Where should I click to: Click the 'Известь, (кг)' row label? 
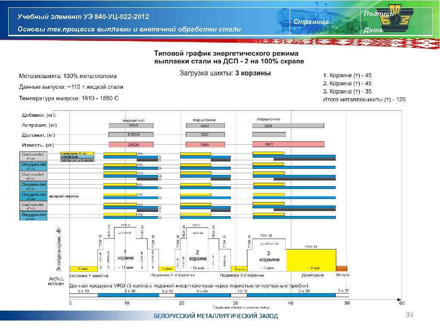point(37,145)
